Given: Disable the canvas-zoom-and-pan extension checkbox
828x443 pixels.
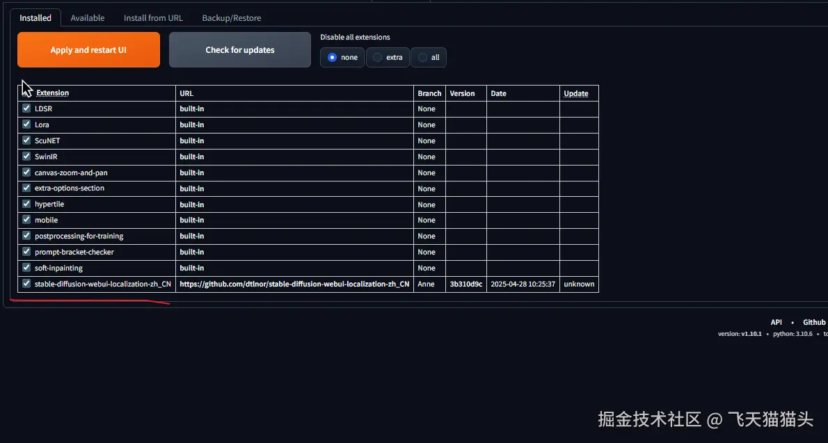Looking at the screenshot, I should point(26,172).
